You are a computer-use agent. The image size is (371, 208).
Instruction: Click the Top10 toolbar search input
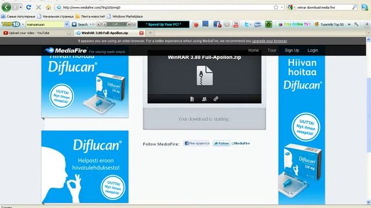pyautogui.click(x=45, y=24)
